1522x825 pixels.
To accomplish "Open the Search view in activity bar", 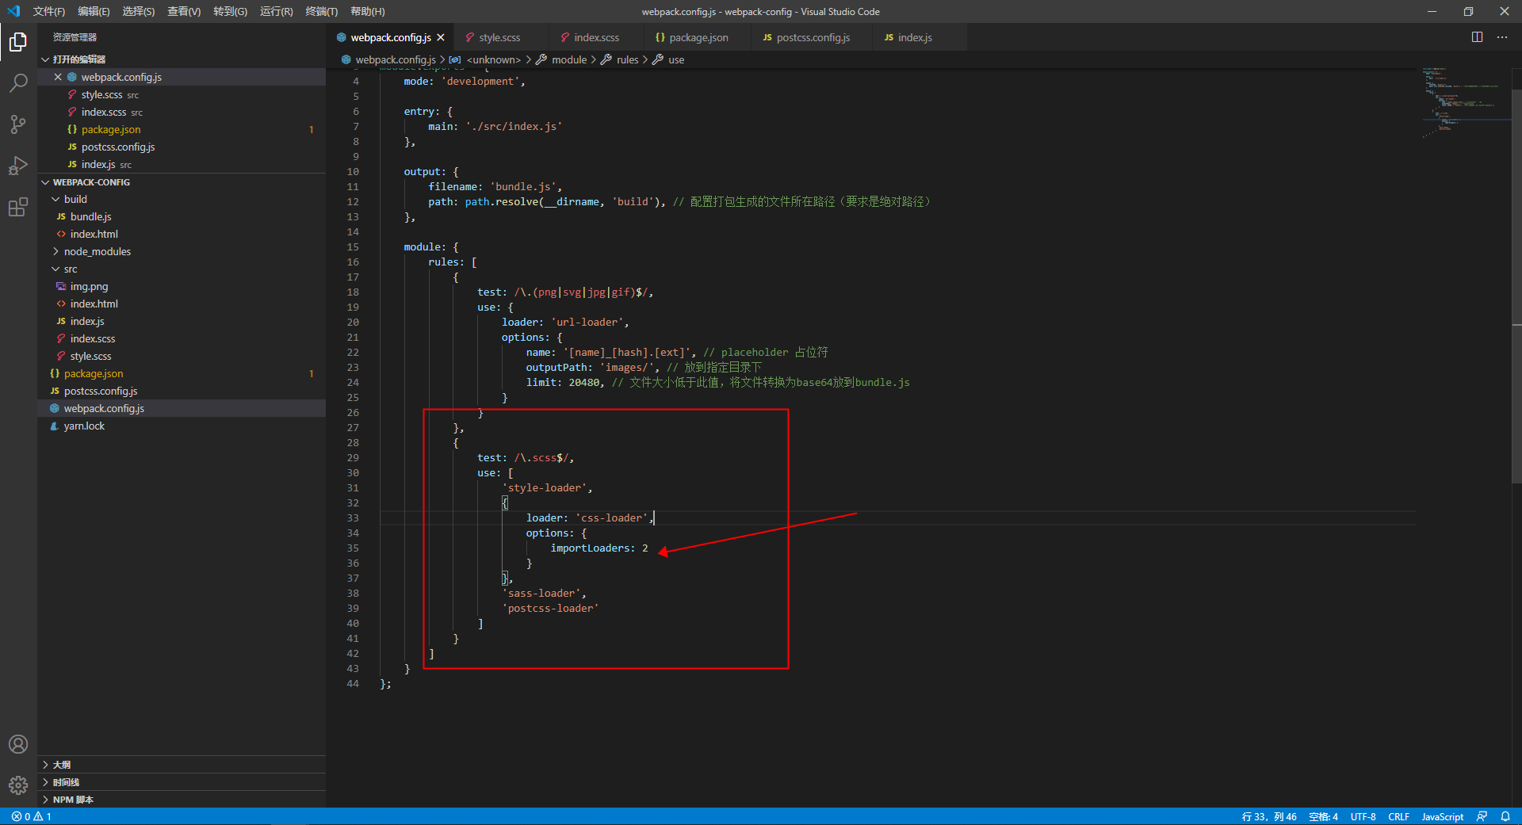I will click(18, 82).
